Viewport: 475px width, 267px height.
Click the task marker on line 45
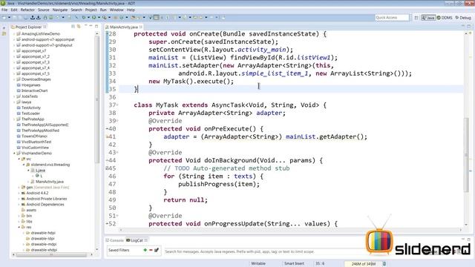pyautogui.click(x=107, y=168)
